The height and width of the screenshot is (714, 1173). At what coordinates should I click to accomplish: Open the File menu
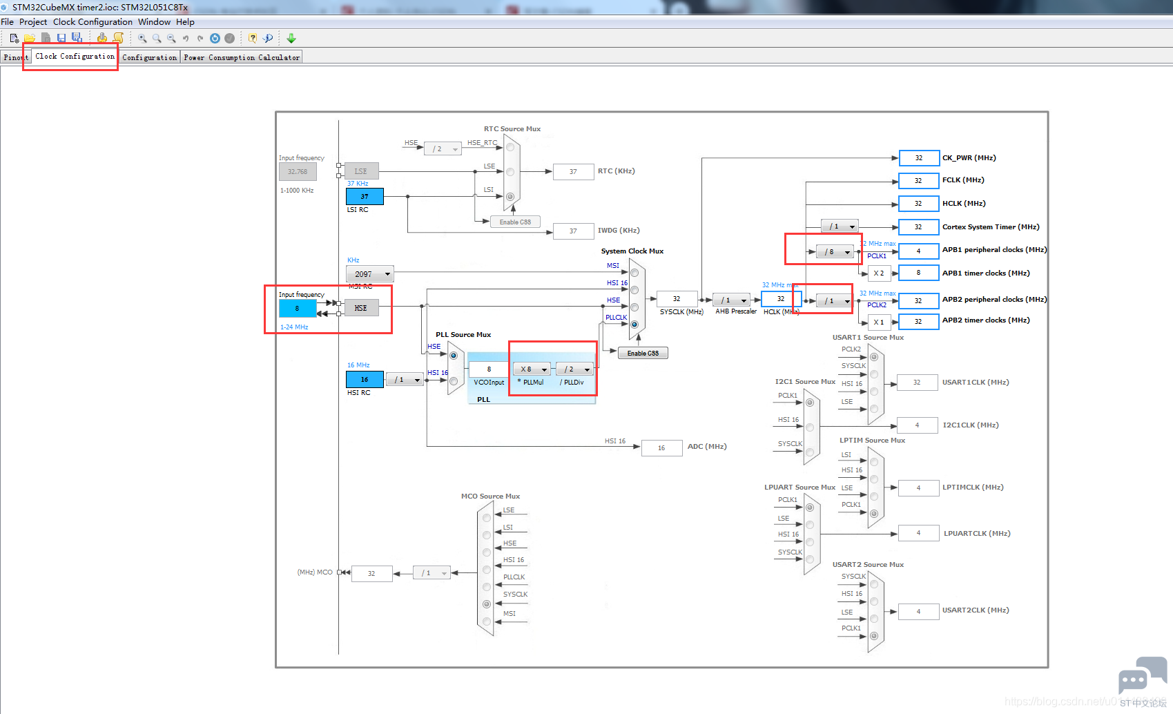(x=8, y=22)
